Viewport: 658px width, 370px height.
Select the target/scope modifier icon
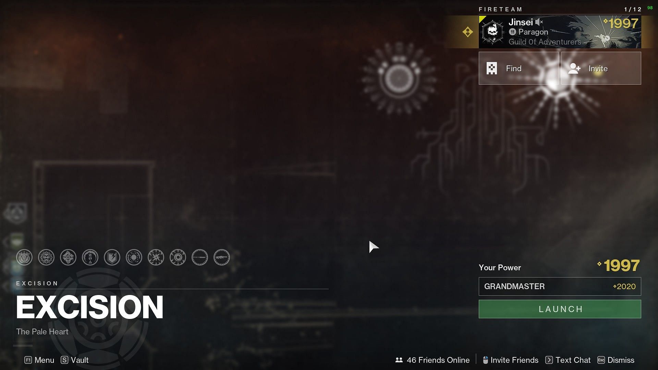pyautogui.click(x=177, y=257)
